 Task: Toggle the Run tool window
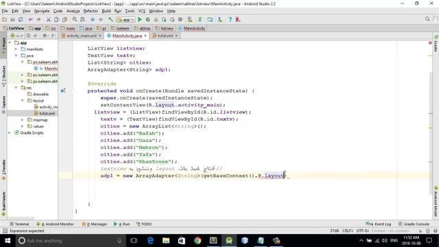(122, 224)
